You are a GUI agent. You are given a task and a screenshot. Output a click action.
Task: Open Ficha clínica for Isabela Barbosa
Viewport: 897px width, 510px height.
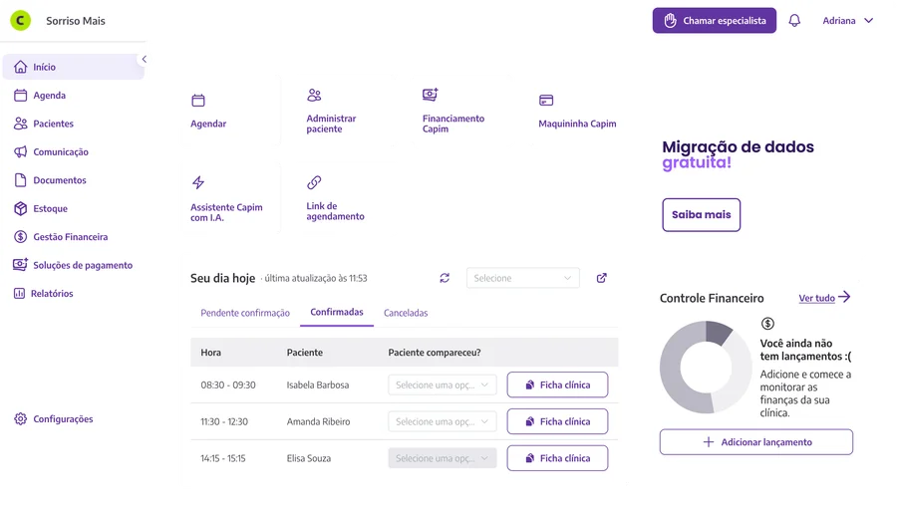click(x=557, y=384)
